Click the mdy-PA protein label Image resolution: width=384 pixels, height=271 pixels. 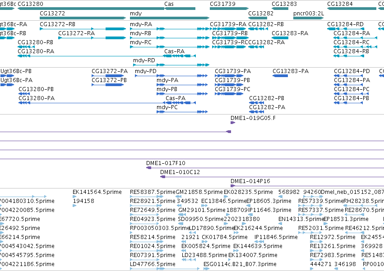[x=167, y=80]
